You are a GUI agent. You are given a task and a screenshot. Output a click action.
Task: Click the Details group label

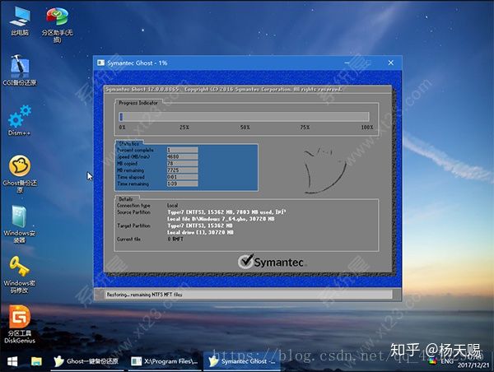click(x=126, y=199)
